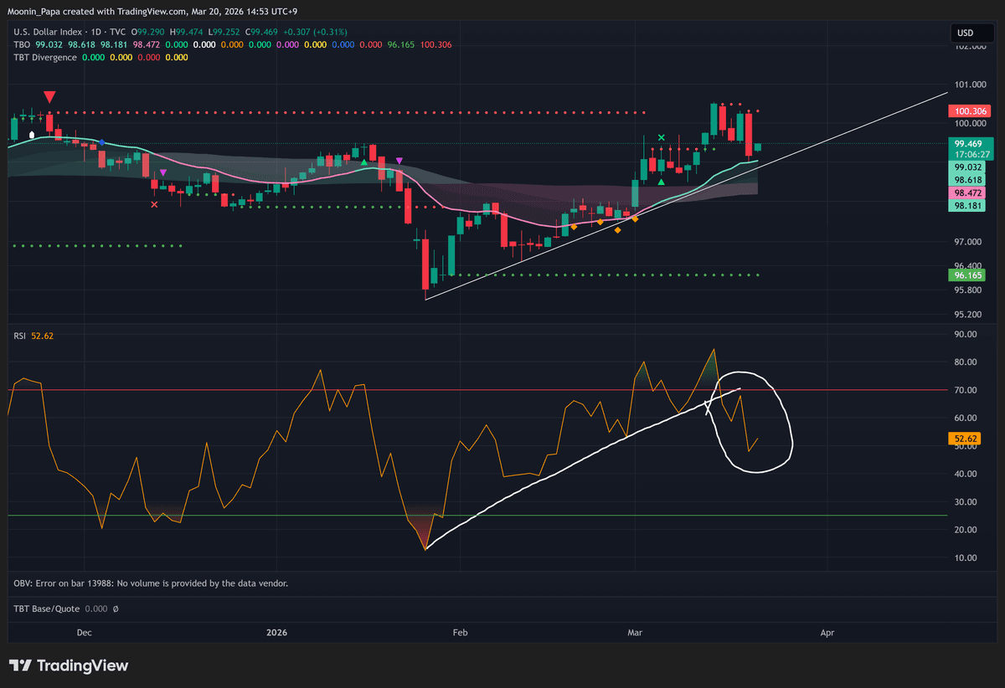Select the OBV error message text

click(151, 583)
